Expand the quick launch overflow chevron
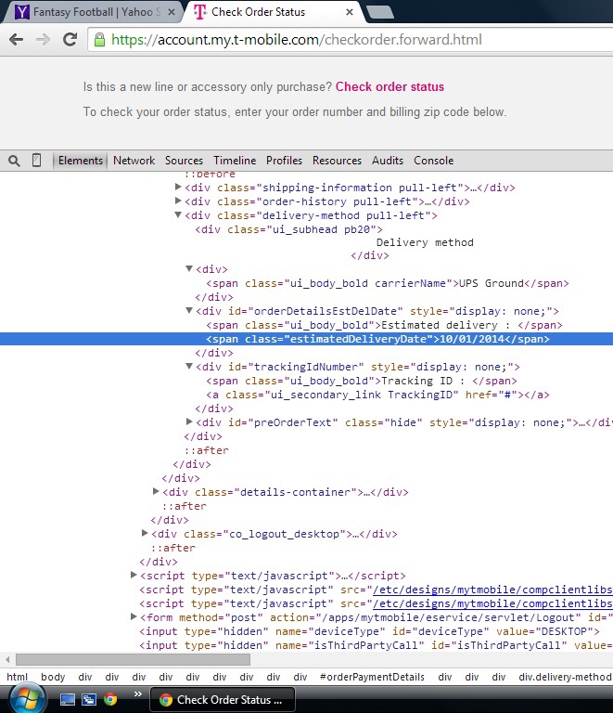This screenshot has height=713, width=613. pos(138,694)
